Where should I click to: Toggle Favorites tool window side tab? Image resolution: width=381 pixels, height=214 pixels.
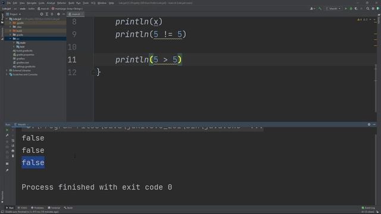point(2,197)
